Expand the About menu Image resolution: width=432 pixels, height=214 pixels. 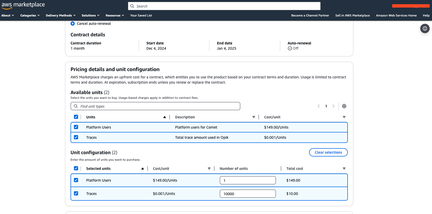click(8, 15)
